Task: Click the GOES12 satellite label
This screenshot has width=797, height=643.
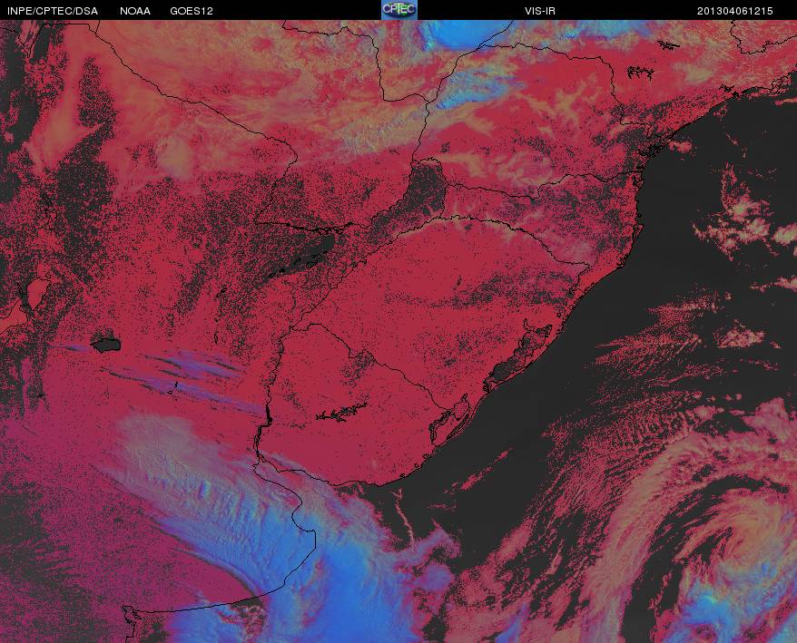Action: tap(192, 11)
